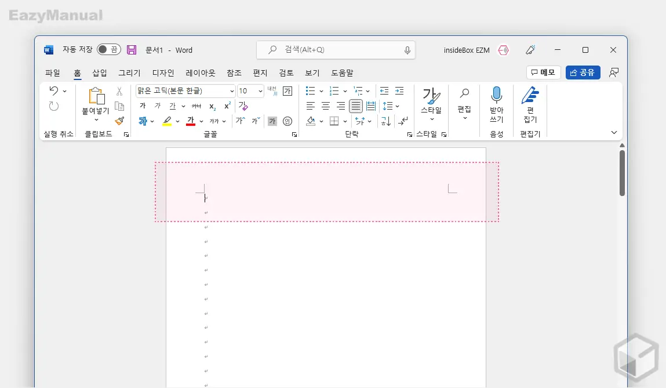Switch to the 그리기 tab
Screen dimensions: 666x388
tap(129, 73)
